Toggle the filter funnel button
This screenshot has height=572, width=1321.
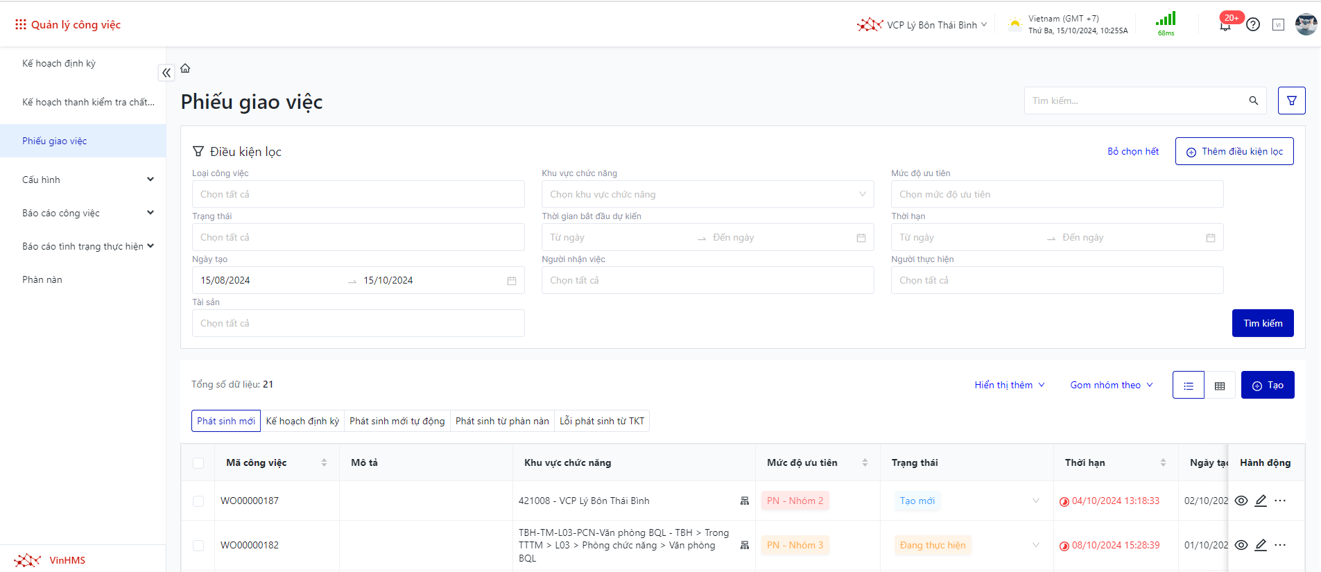tap(1291, 101)
